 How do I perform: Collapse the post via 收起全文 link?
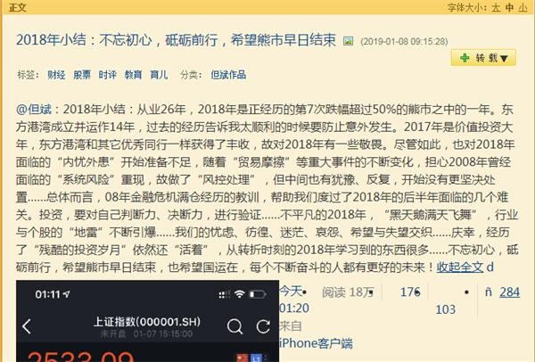coord(460,267)
